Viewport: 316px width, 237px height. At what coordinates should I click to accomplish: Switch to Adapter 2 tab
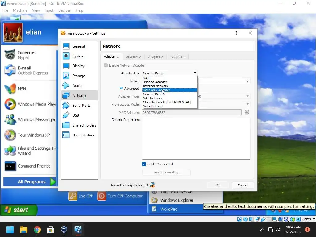(133, 57)
